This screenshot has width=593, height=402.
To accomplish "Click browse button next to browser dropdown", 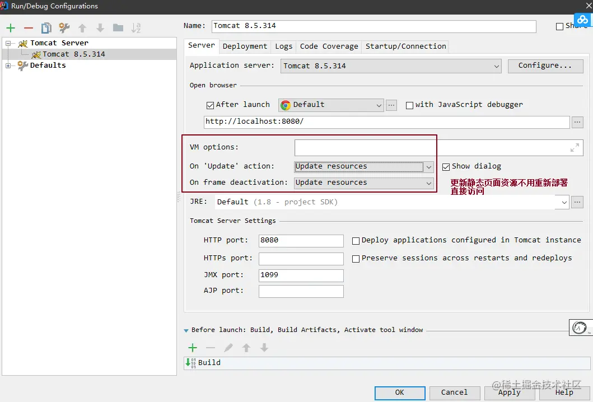I will 391,105.
